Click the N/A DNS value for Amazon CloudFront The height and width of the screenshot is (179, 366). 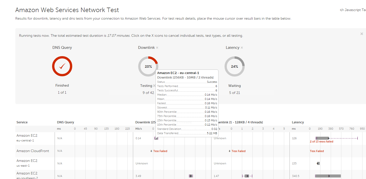[x=60, y=151]
